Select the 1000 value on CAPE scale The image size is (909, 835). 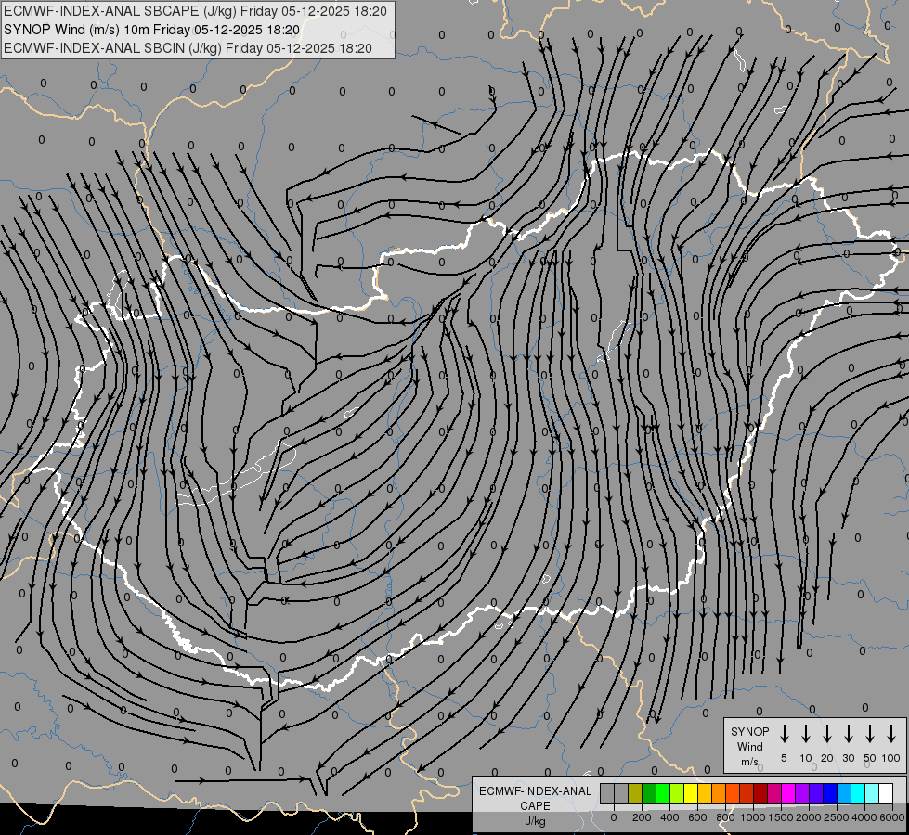click(753, 817)
